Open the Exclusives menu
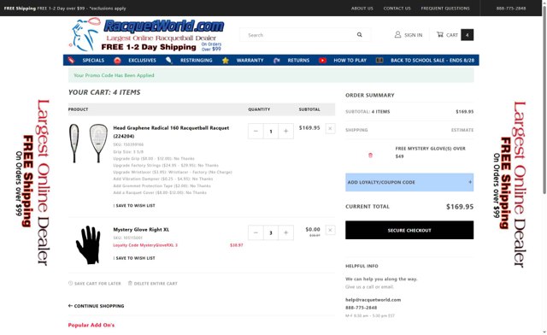The image size is (547, 335). tap(142, 61)
